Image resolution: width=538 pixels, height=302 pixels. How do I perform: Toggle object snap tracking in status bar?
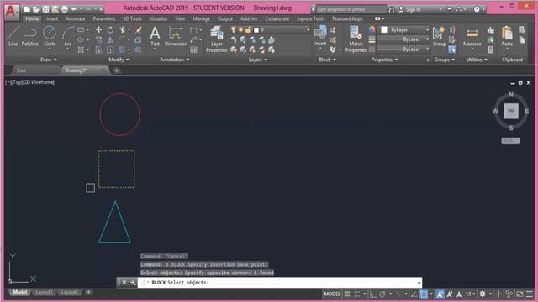pyautogui.click(x=414, y=294)
